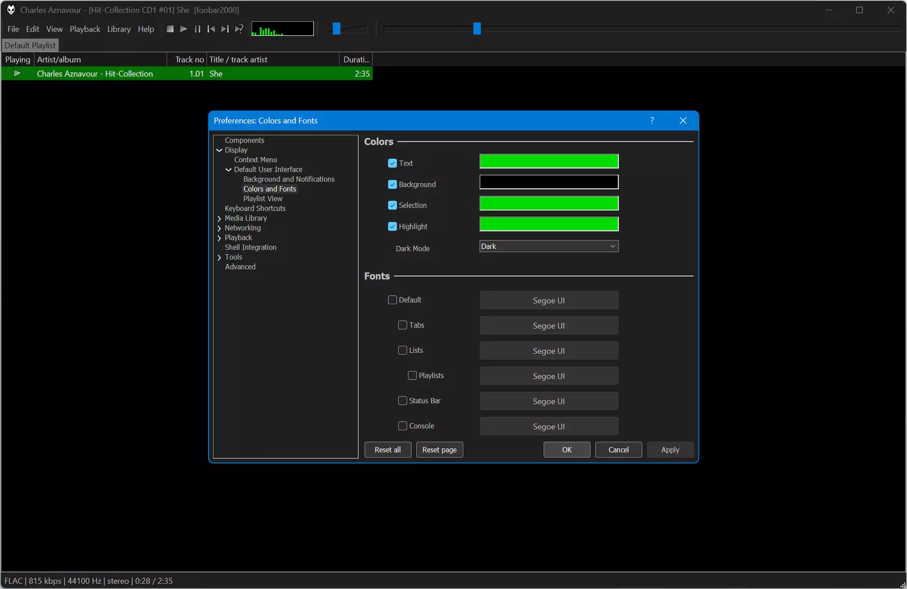Image resolution: width=907 pixels, height=589 pixels.
Task: Select Shell Integration in the tree
Action: [x=251, y=247]
